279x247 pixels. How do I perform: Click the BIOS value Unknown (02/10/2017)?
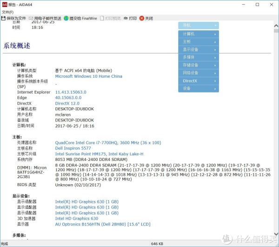[x=78, y=185]
